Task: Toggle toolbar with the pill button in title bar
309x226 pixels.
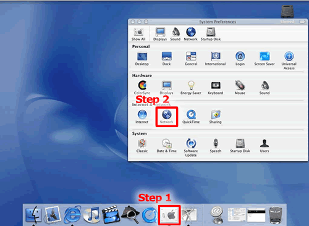Action: click(x=302, y=22)
